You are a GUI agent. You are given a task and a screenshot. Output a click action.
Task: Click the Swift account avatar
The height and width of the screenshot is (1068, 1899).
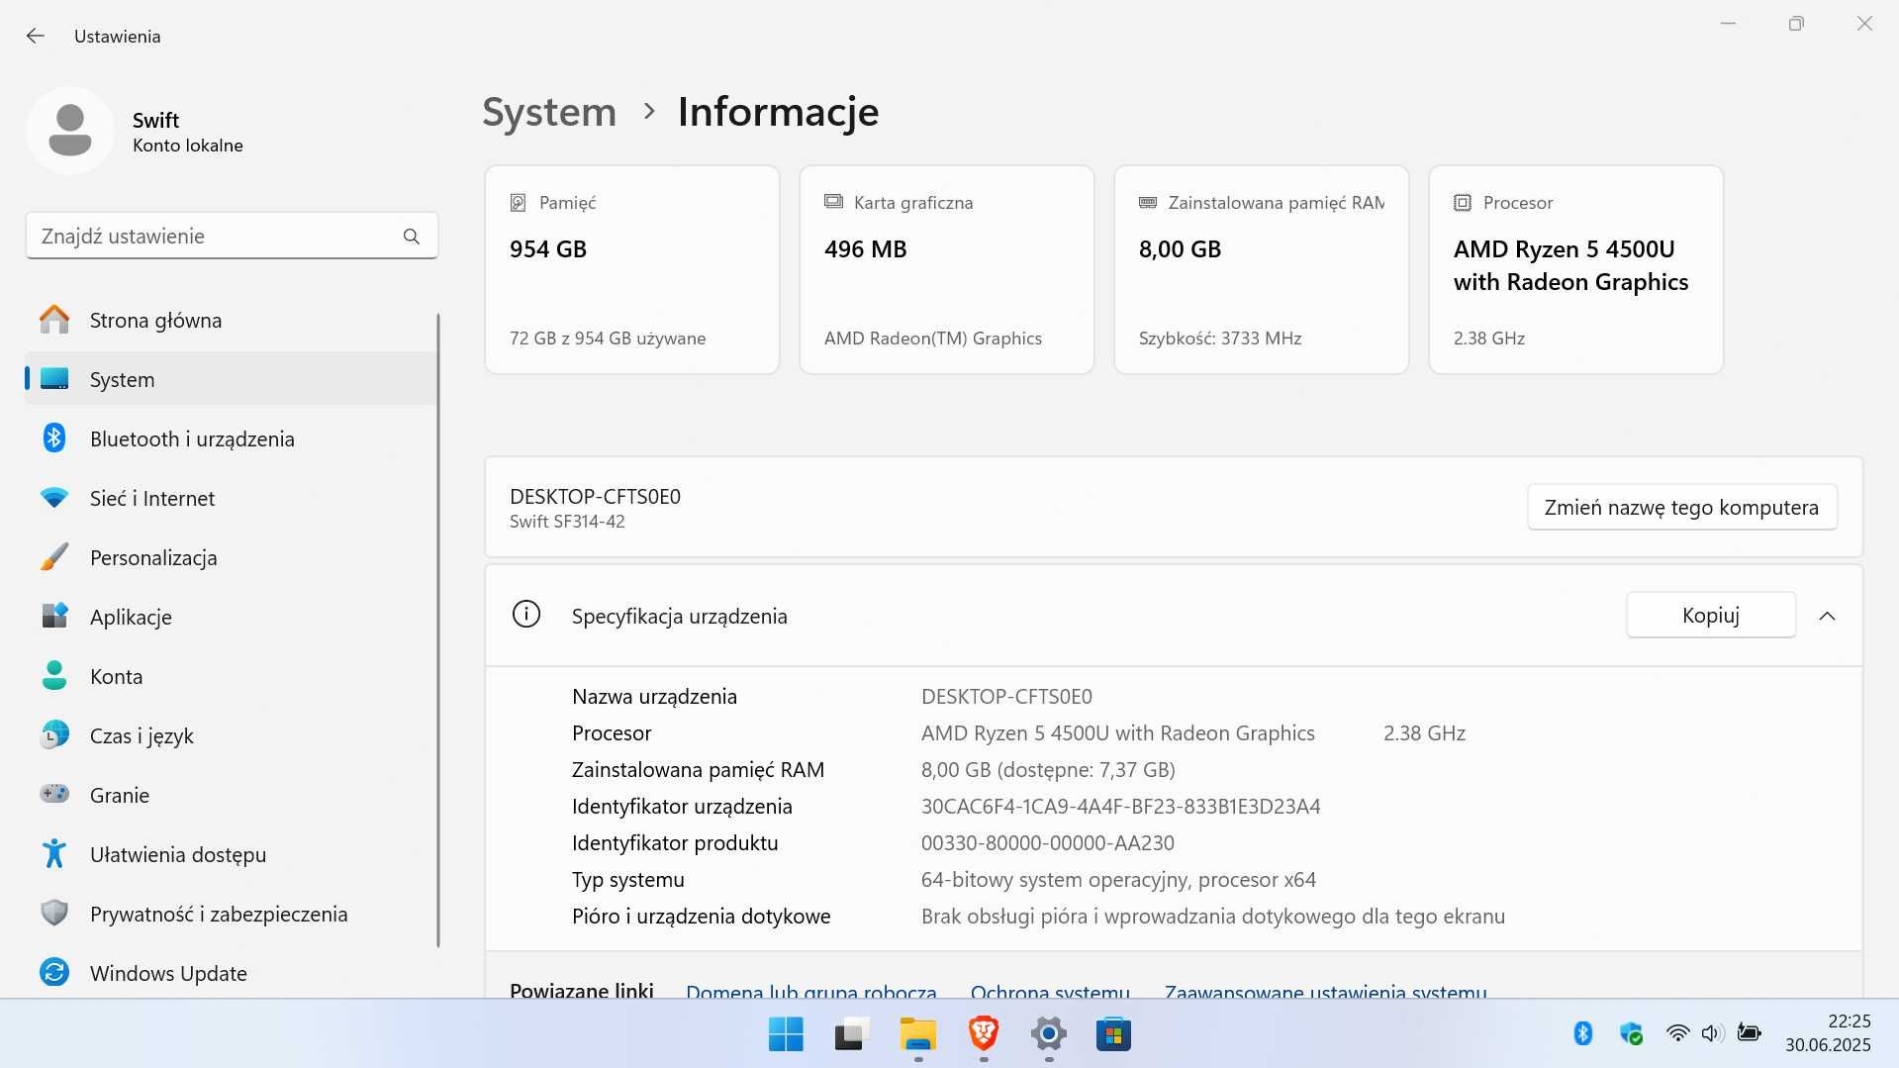(70, 131)
